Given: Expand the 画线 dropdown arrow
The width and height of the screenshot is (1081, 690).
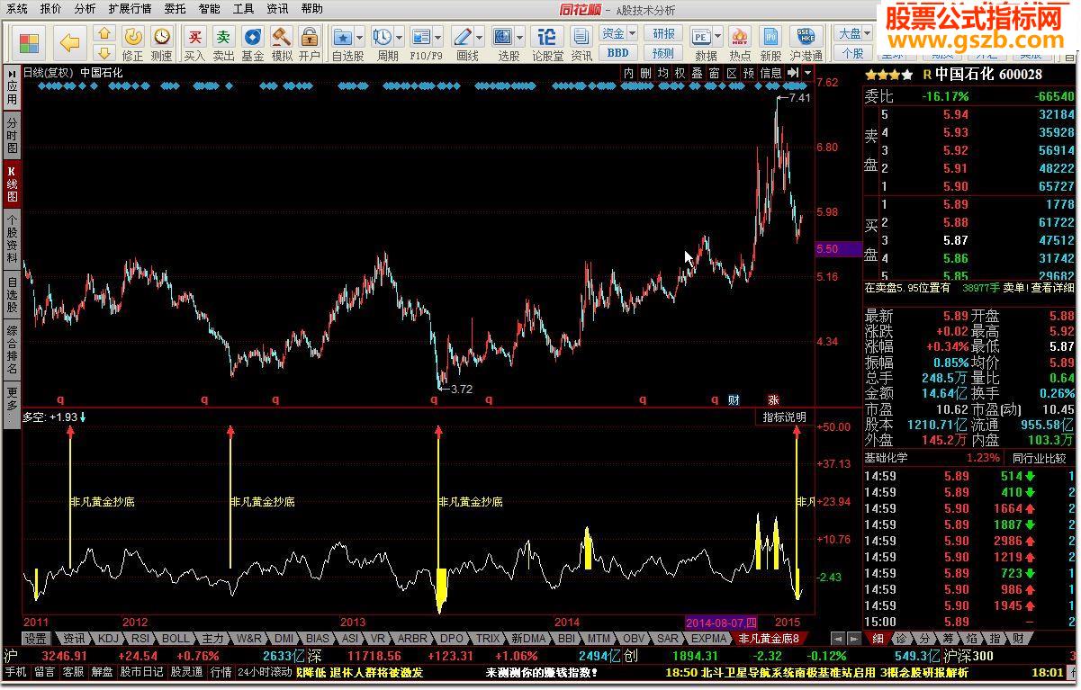Looking at the screenshot, I should (480, 38).
